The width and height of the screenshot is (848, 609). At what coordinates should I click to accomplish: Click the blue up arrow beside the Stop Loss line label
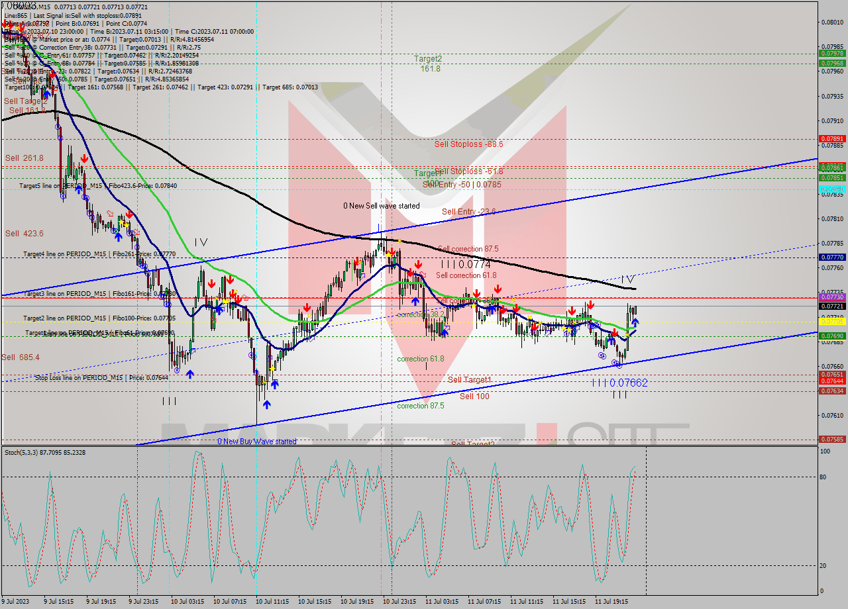pyautogui.click(x=189, y=373)
